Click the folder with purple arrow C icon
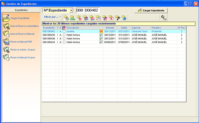This screenshot has width=199, height=123. [105, 18]
